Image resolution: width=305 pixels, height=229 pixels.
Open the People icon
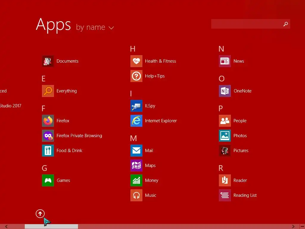(225, 121)
